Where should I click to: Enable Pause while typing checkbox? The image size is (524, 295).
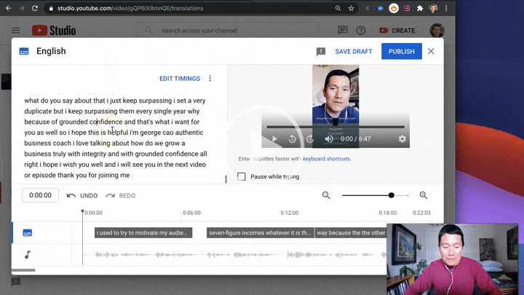[242, 176]
